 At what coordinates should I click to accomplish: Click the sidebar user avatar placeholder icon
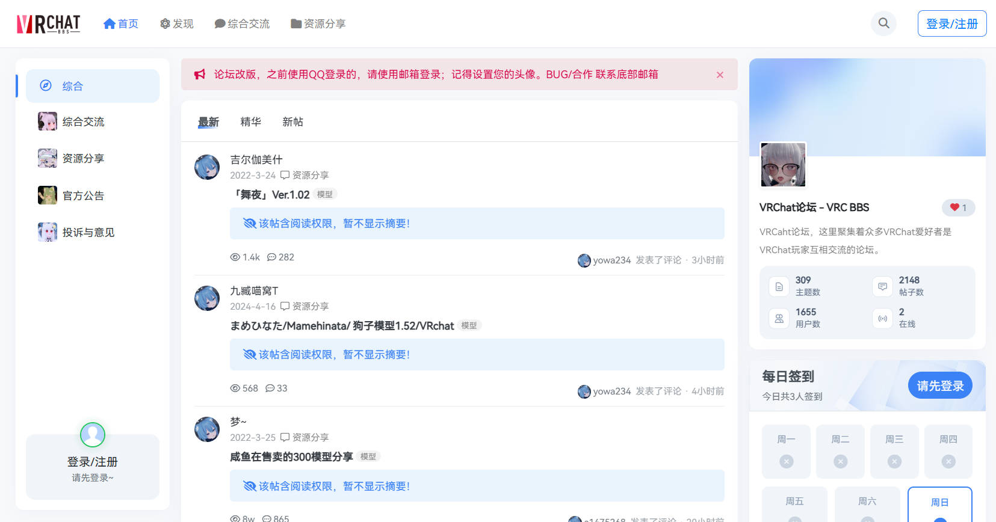coord(93,435)
